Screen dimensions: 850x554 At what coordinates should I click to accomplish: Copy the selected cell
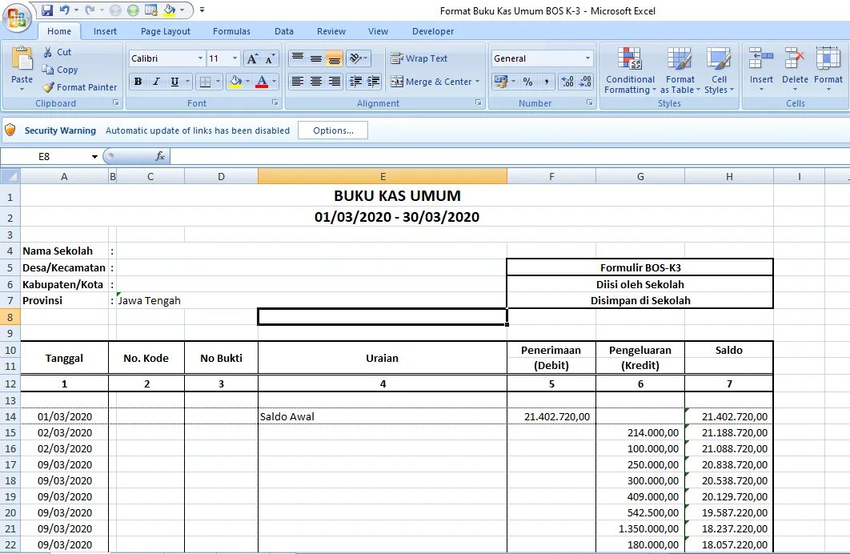(60, 70)
